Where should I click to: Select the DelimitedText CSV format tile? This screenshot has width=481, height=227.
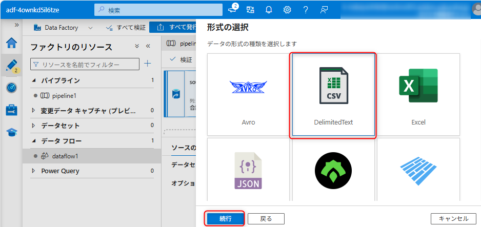[333, 95]
